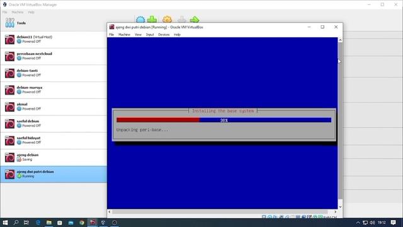Click the New machine toolbar icon in Manager

tap(140, 20)
